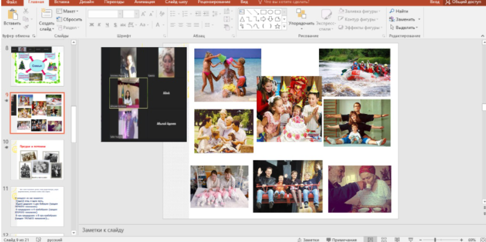486x242 pixels.
Task: Open the font name combo box
Action: pyautogui.click(x=105, y=14)
